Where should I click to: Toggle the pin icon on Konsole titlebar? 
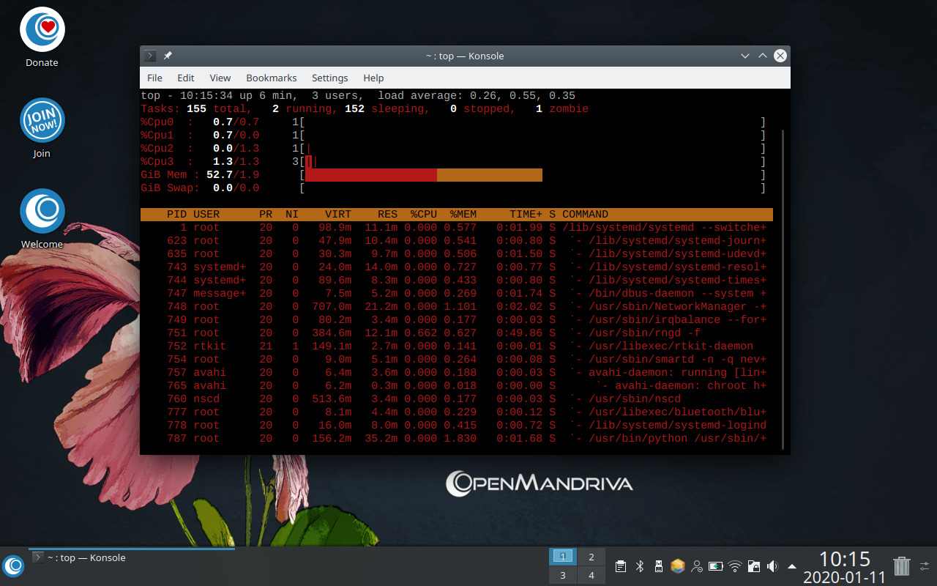coord(167,56)
